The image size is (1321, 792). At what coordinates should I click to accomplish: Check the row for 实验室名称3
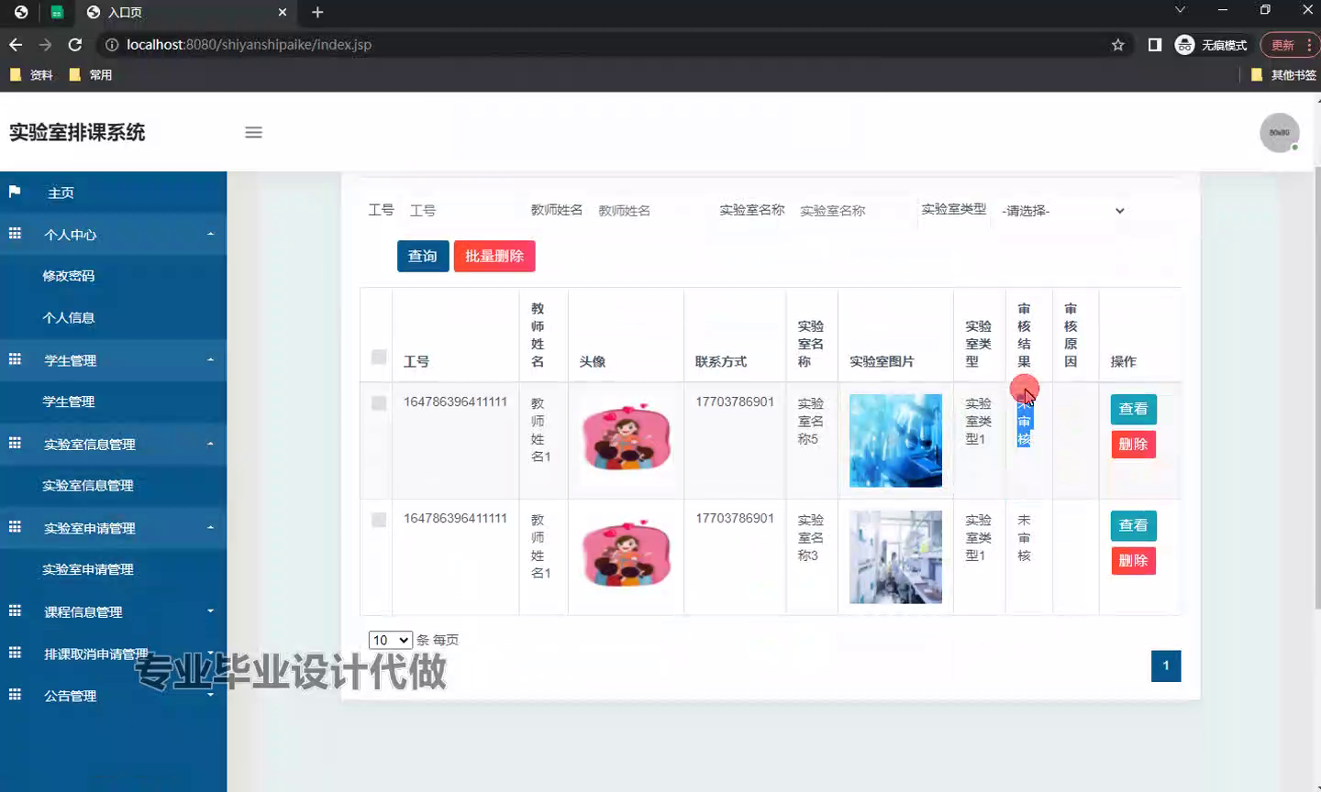pos(378,520)
